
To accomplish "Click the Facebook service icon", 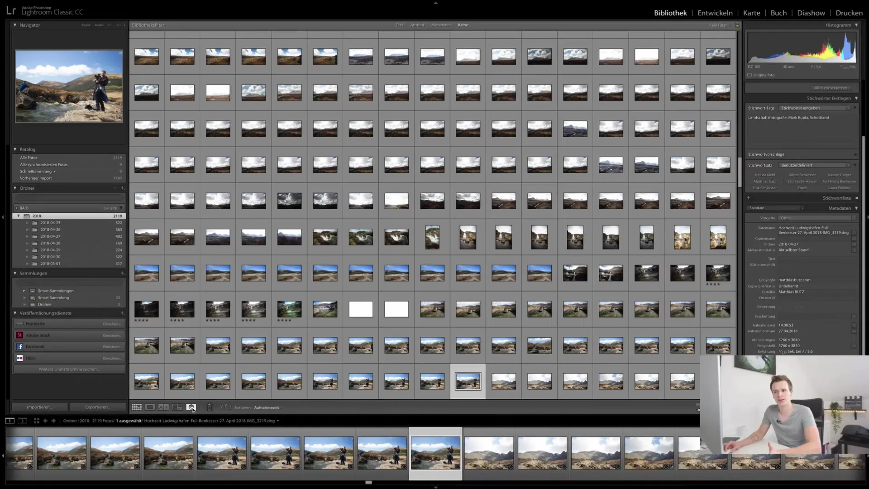I will 19,346.
